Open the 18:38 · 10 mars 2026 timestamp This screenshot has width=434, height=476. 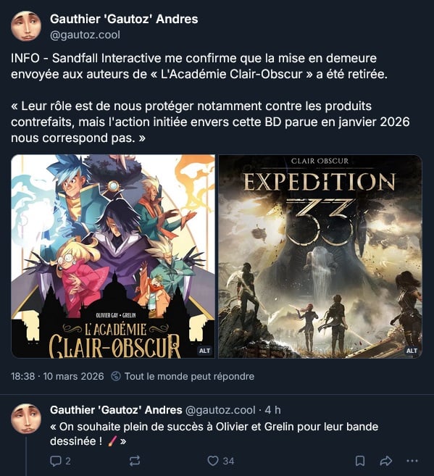[x=57, y=377]
